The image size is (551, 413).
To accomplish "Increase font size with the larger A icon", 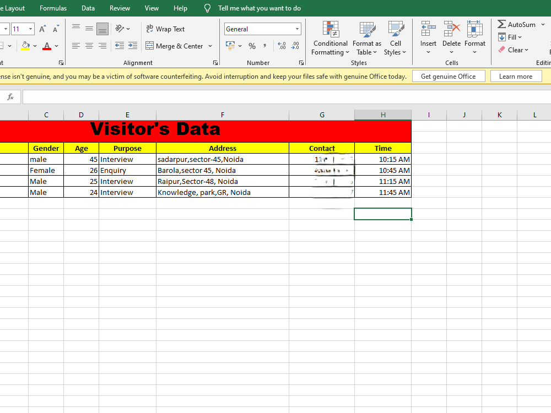I will [42, 29].
